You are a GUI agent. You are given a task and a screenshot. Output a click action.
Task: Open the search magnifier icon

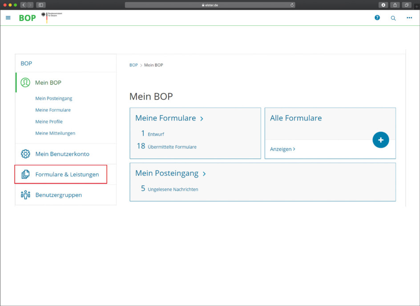pyautogui.click(x=393, y=18)
